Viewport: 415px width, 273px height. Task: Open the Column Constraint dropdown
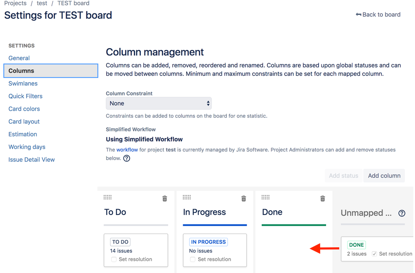[159, 103]
